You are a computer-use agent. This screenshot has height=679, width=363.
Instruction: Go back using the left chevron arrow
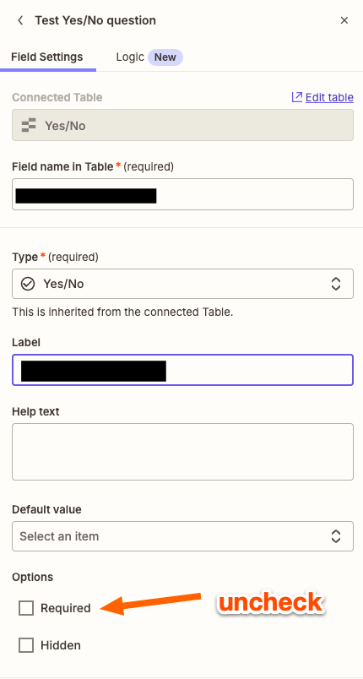click(20, 20)
